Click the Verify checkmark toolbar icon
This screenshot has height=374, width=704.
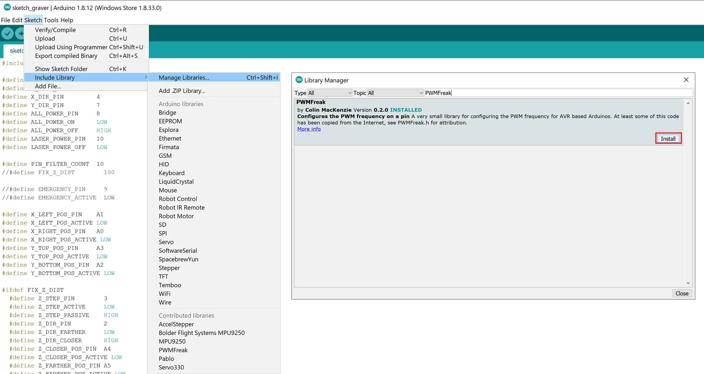point(8,34)
